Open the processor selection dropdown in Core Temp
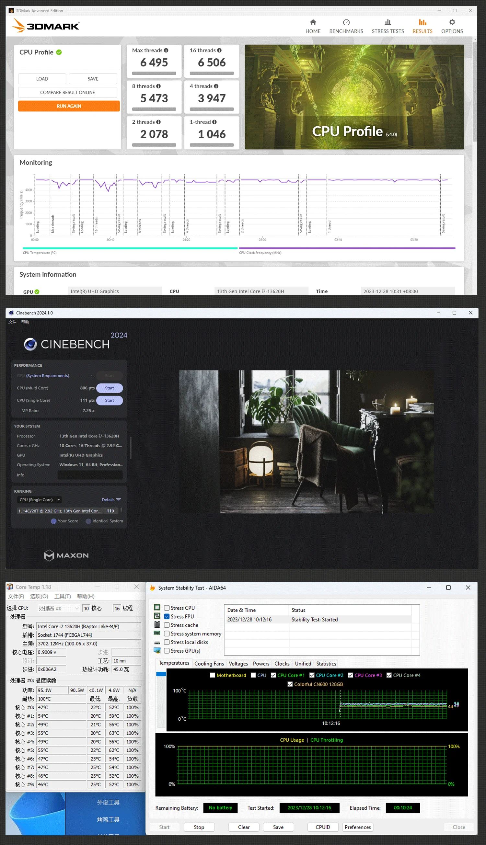 pyautogui.click(x=77, y=609)
